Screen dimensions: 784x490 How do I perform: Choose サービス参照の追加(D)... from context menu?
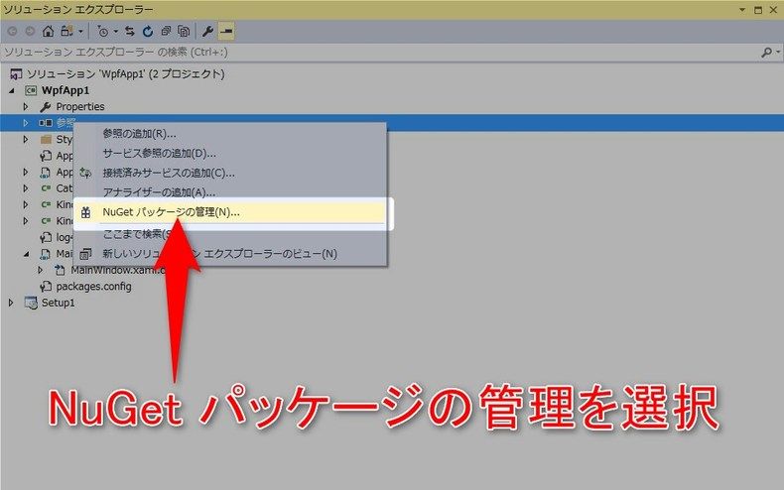click(159, 154)
